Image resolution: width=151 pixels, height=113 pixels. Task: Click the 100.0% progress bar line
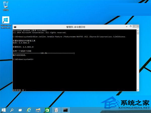[44, 53]
